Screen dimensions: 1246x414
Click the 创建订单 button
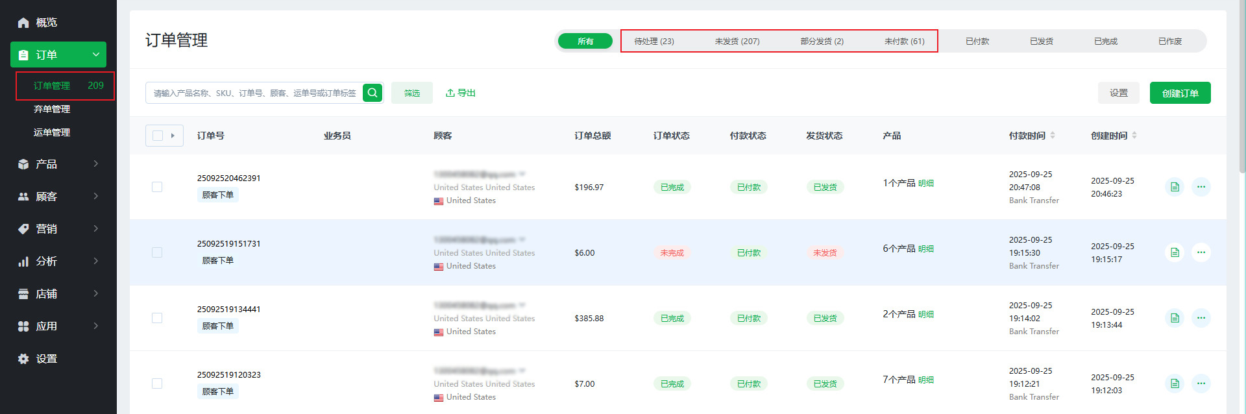click(x=1180, y=93)
